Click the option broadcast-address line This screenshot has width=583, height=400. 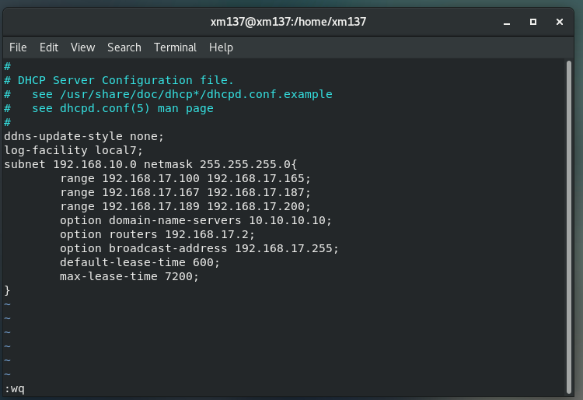pyautogui.click(x=199, y=248)
